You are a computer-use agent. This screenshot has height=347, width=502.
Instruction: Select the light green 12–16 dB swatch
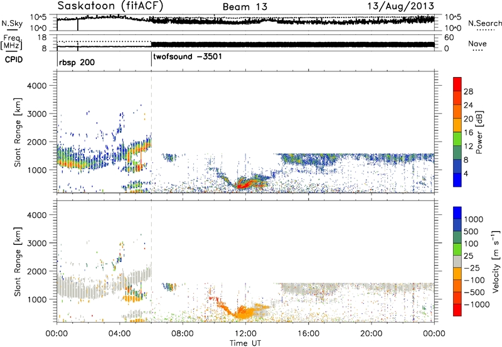[457, 139]
